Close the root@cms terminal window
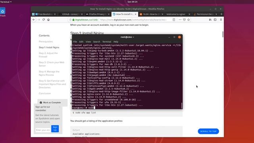Viewport: 254px width, 143px height. 179,37
